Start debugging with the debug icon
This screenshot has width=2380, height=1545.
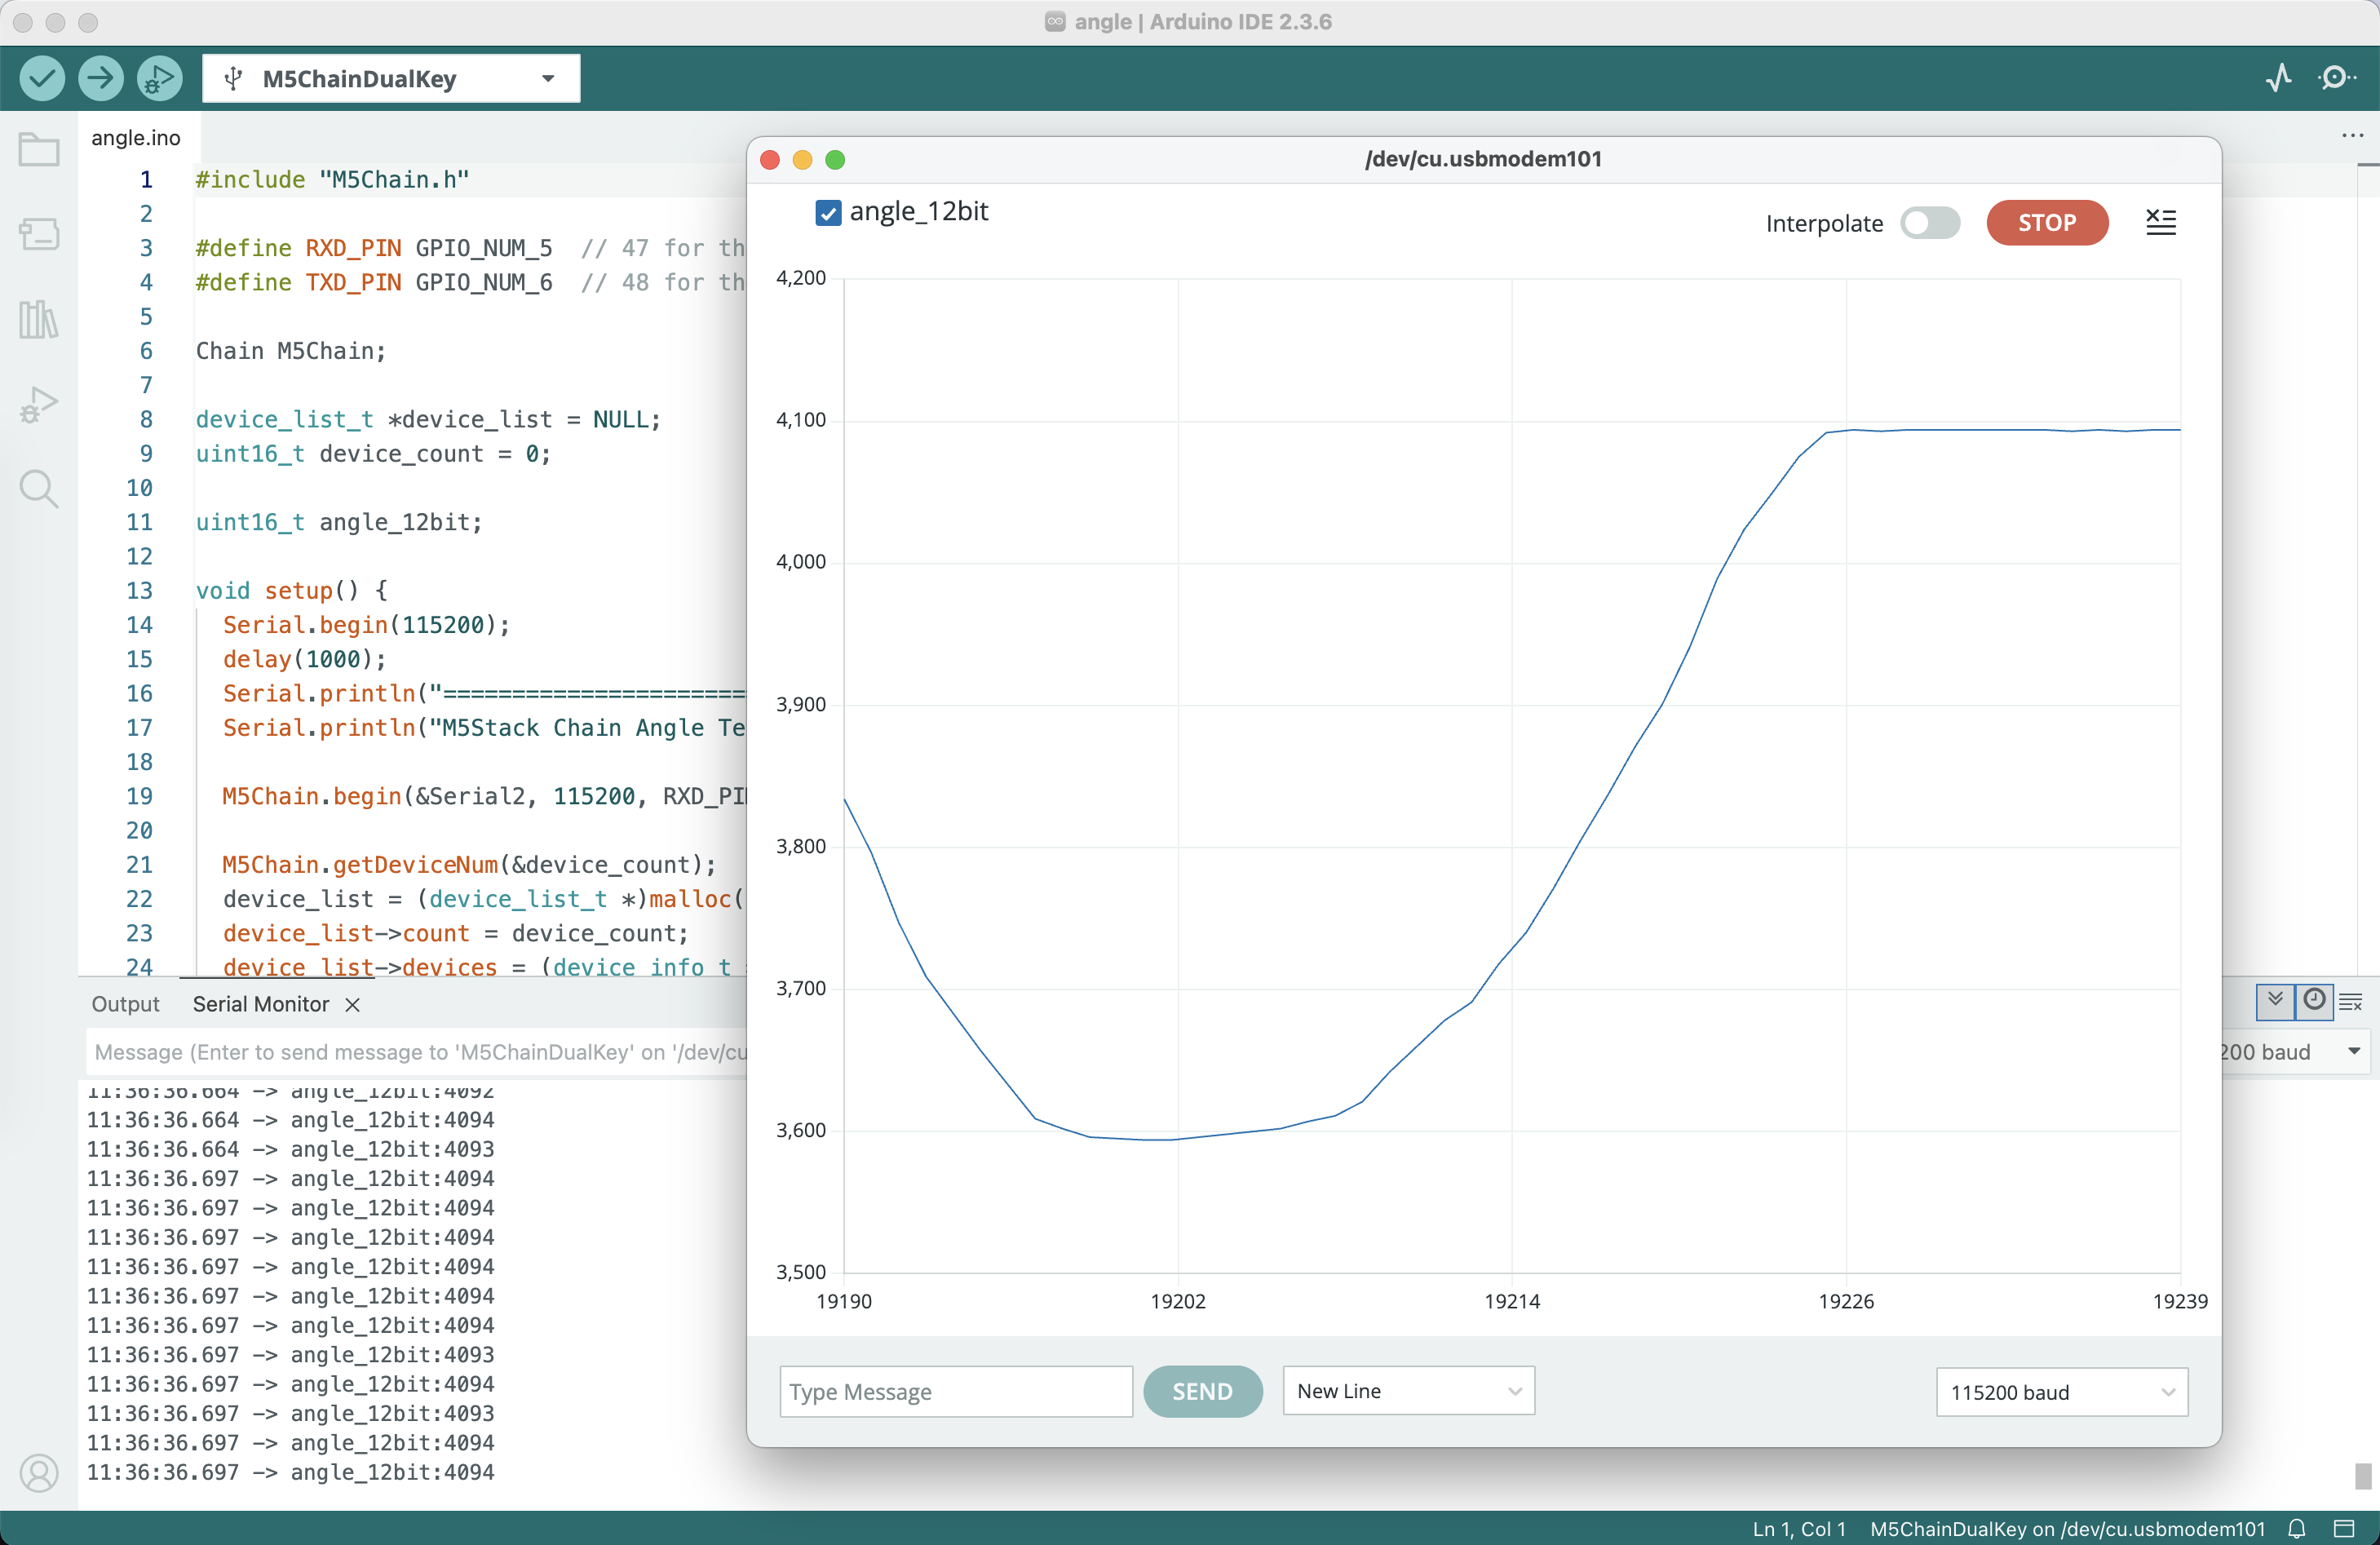(x=159, y=78)
